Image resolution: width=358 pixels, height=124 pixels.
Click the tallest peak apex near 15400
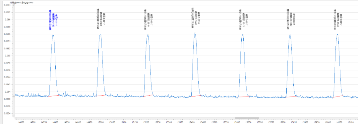(x=195, y=33)
